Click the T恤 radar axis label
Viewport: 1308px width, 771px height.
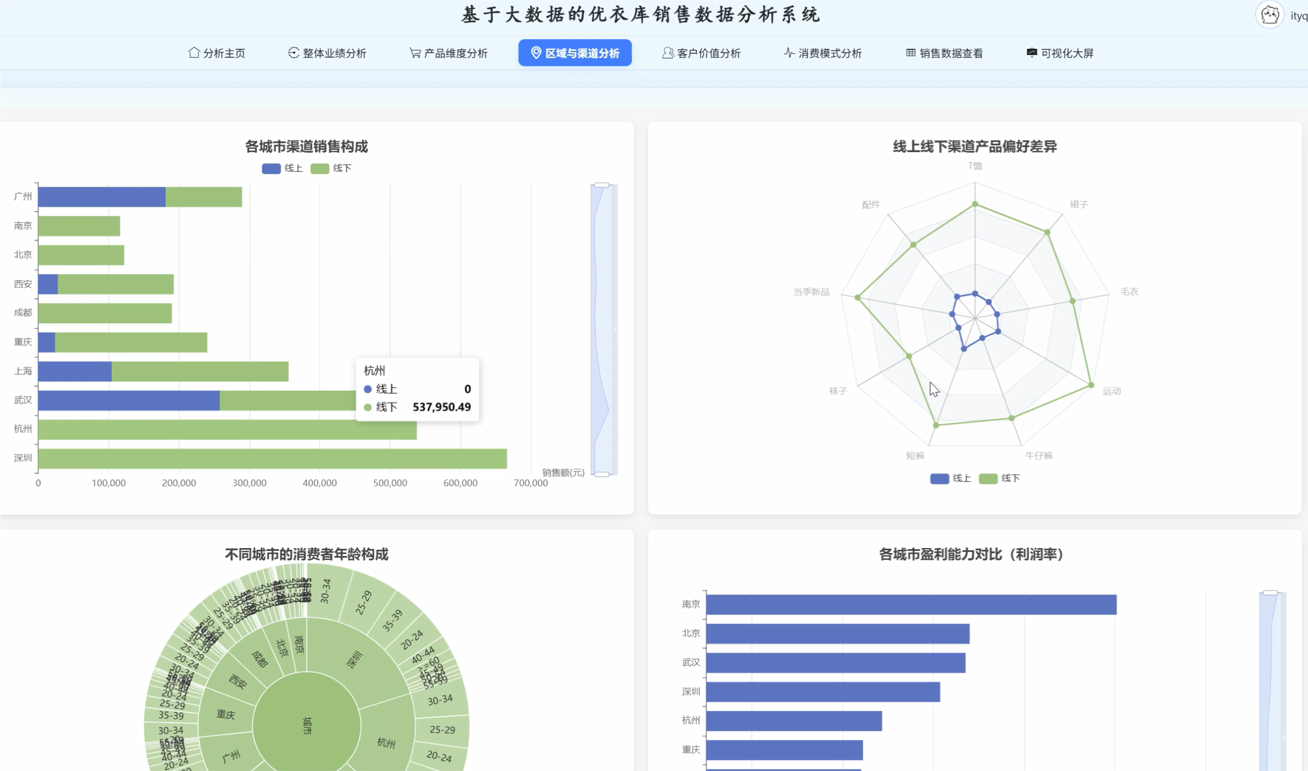(975, 166)
